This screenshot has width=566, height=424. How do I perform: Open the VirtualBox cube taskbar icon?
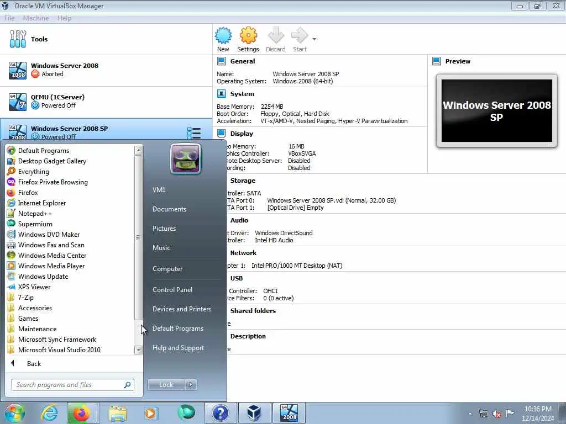click(254, 413)
